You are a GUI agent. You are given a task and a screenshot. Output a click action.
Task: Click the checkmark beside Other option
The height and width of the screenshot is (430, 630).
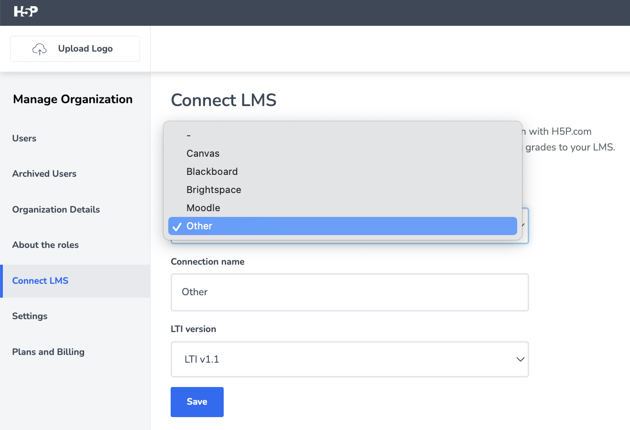point(177,226)
